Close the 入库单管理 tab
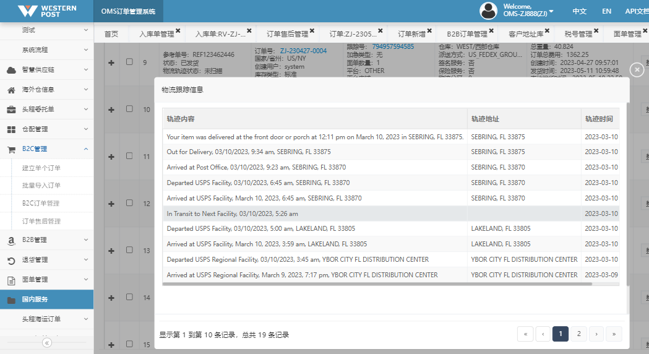The width and height of the screenshot is (649, 354). coord(178,30)
